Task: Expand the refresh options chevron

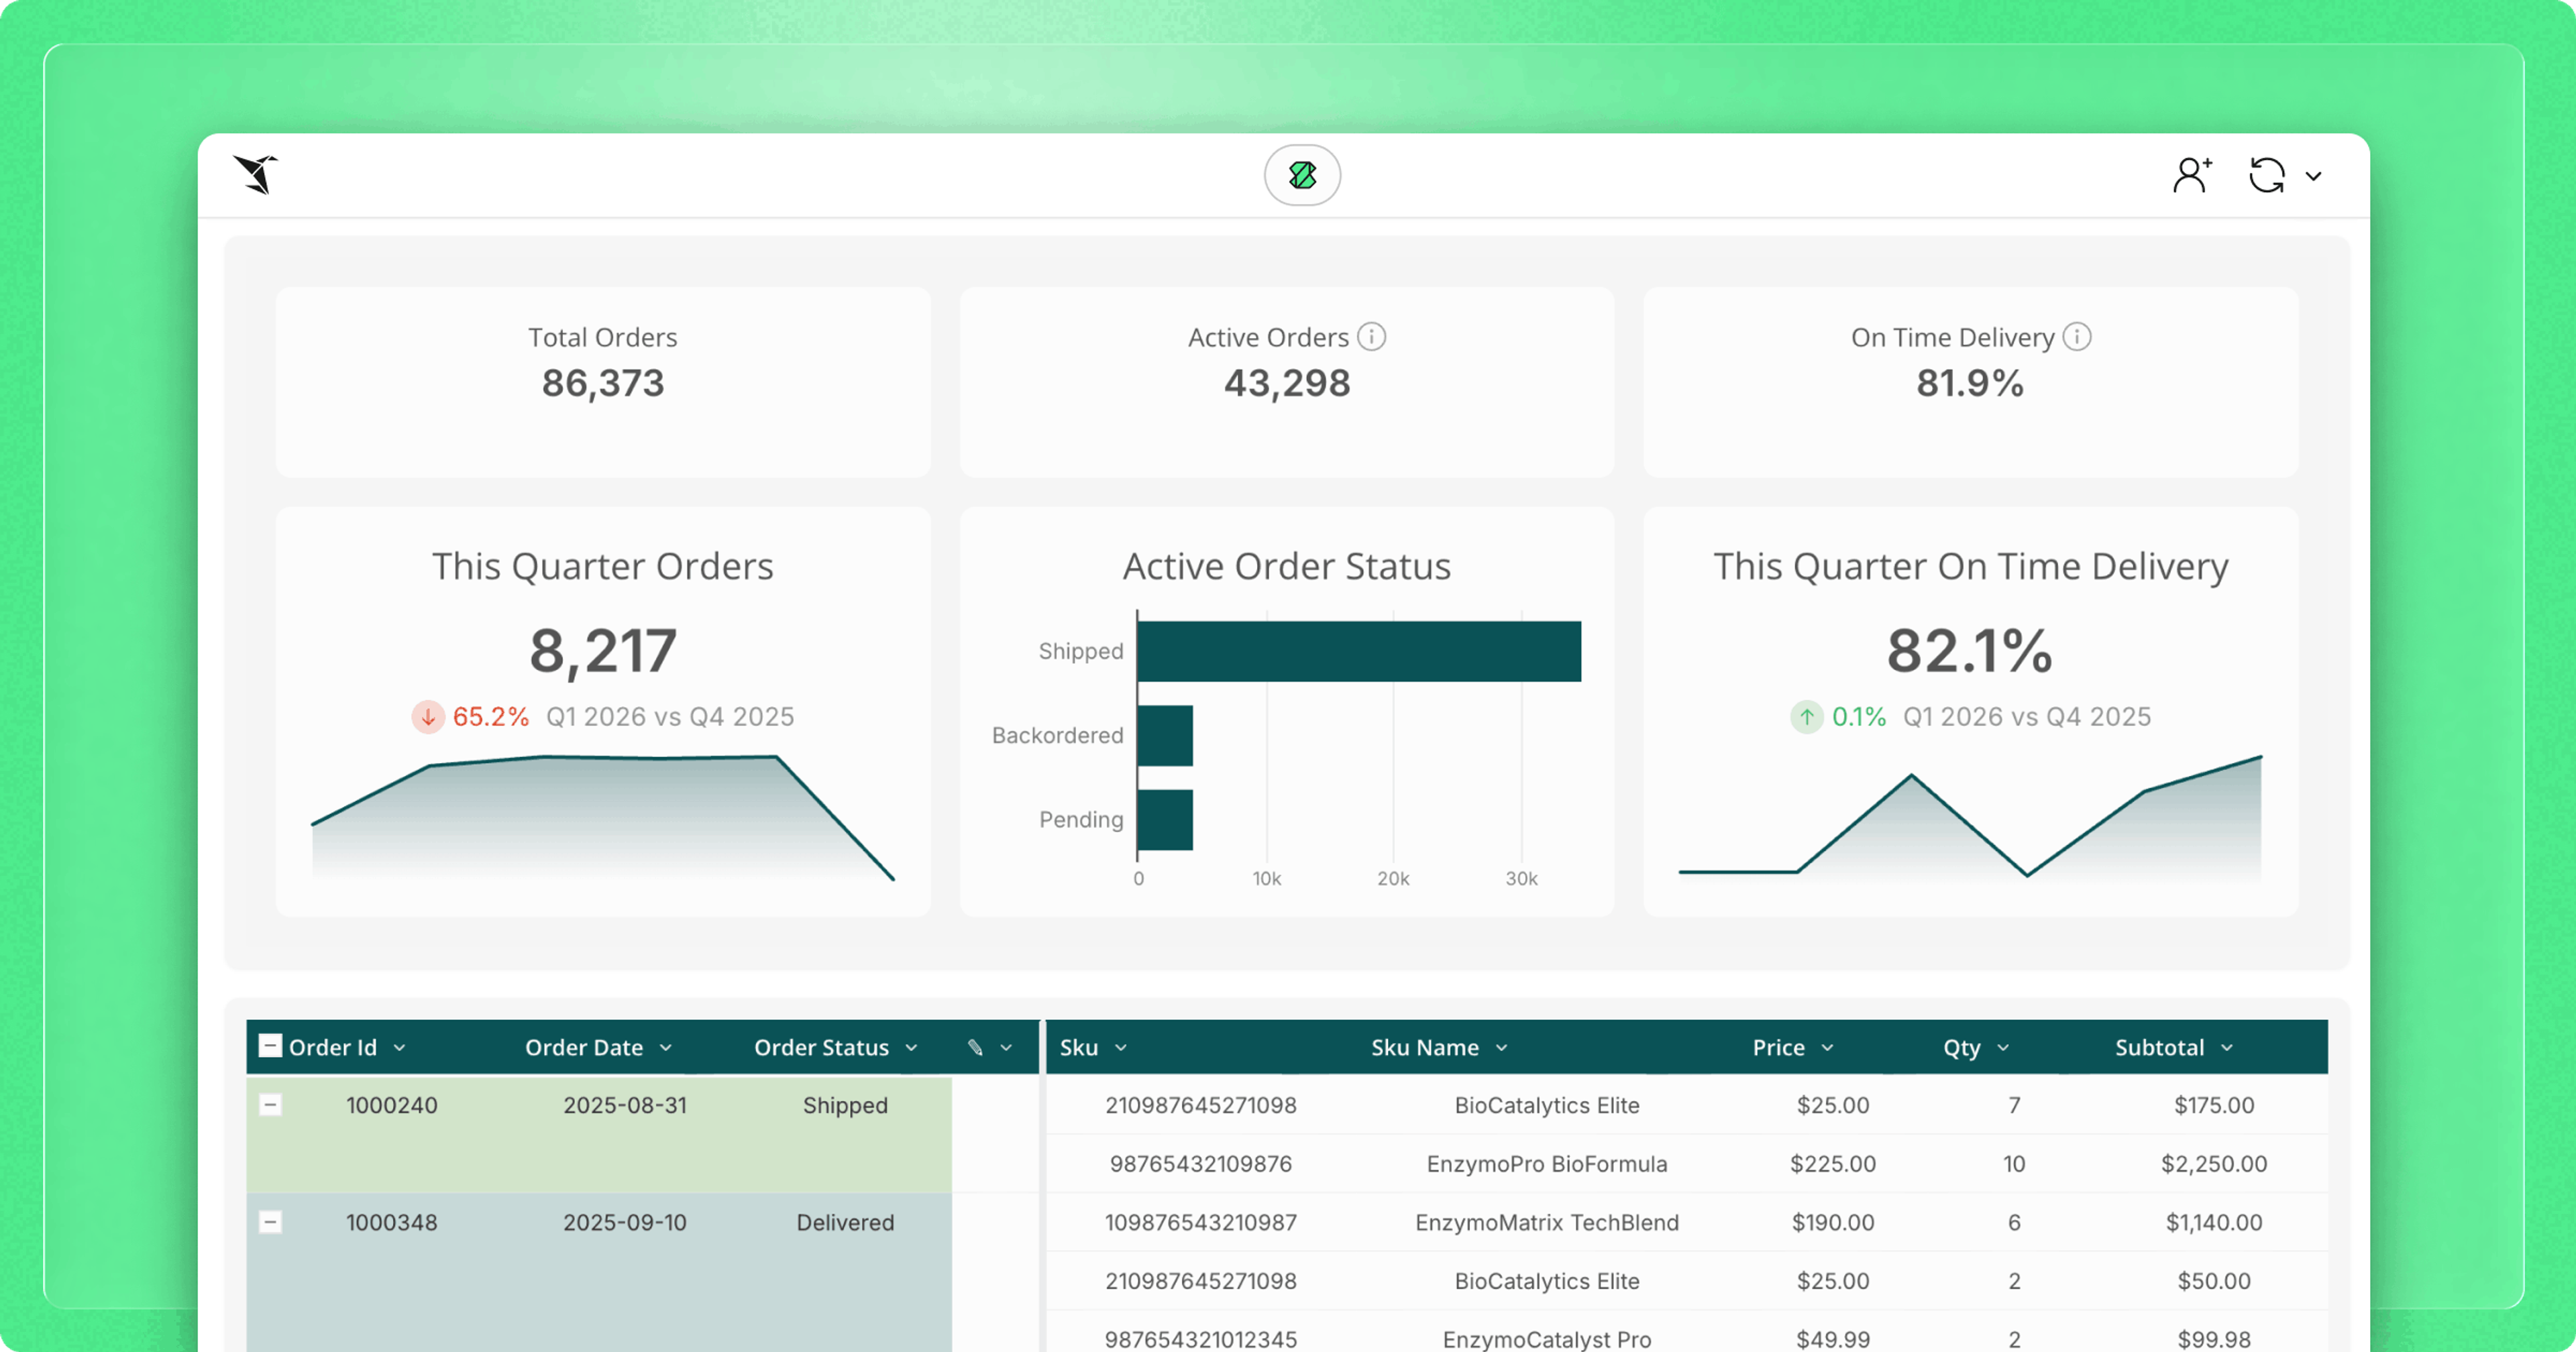Action: pyautogui.click(x=2313, y=176)
